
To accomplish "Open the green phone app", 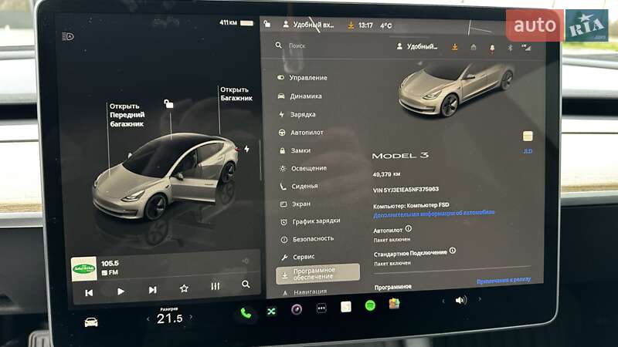I will [246, 313].
